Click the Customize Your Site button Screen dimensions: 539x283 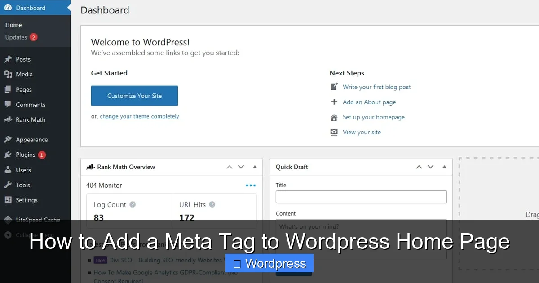click(x=134, y=96)
